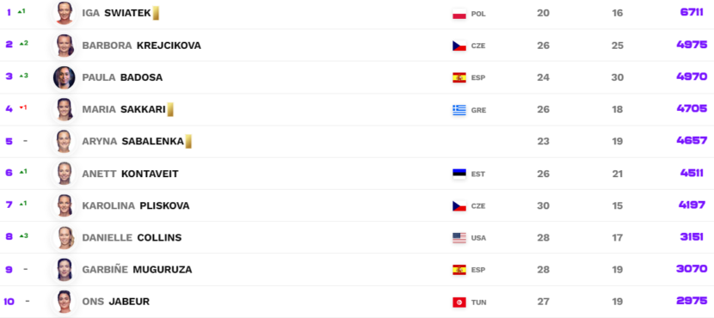Open Barbora Krejcikova's profile link
Screen dimensions: 714x318
coord(141,46)
